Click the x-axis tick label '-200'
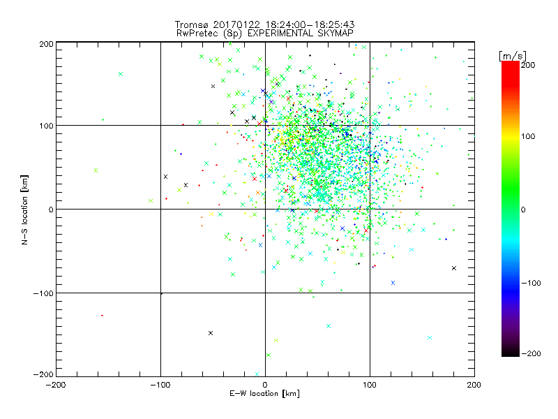The width and height of the screenshot is (558, 419). tap(56, 385)
